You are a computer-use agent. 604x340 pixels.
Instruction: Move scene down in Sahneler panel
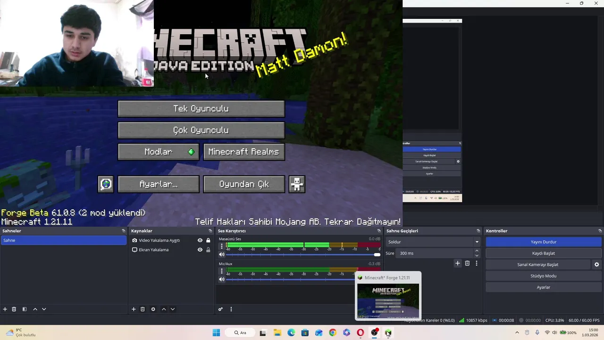44,309
